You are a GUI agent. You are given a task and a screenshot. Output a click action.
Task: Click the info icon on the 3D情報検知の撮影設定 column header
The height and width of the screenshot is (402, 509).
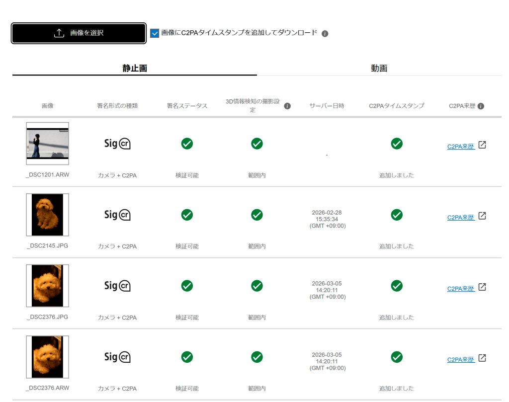287,105
